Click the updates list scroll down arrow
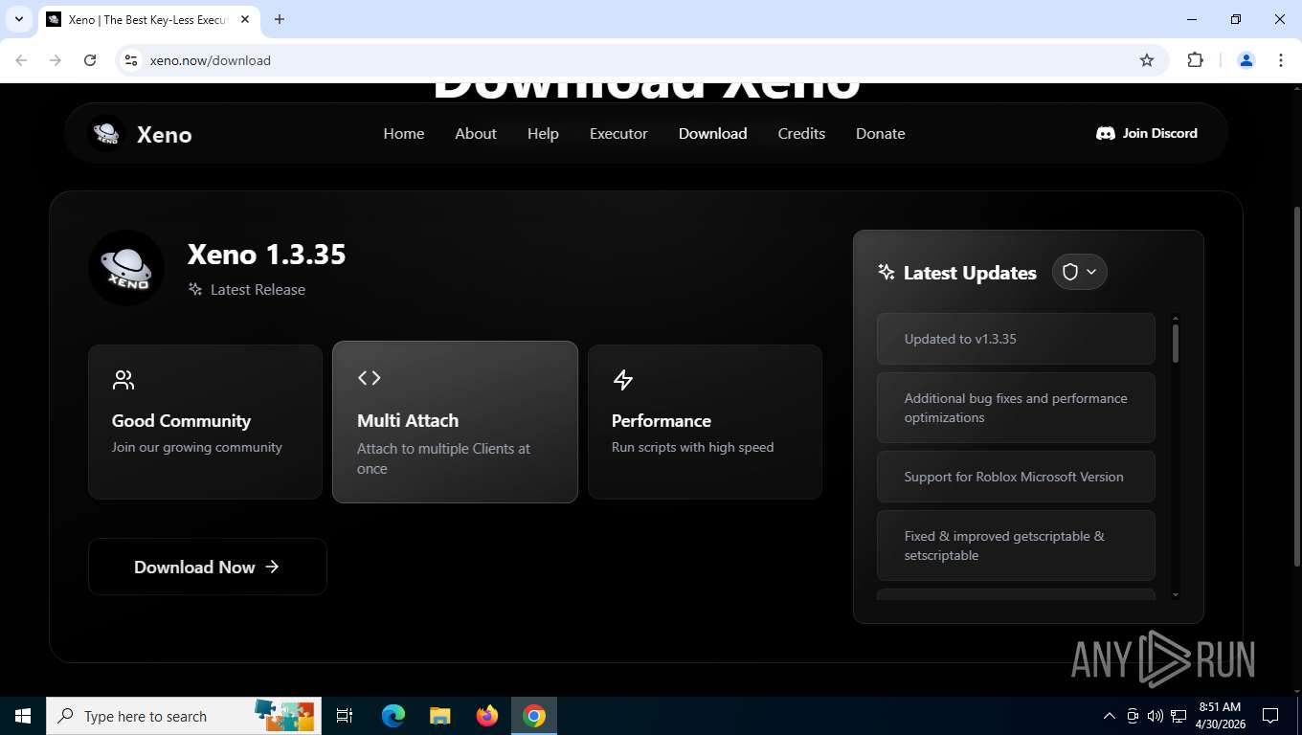Viewport: 1302px width, 735px height. [x=1176, y=595]
